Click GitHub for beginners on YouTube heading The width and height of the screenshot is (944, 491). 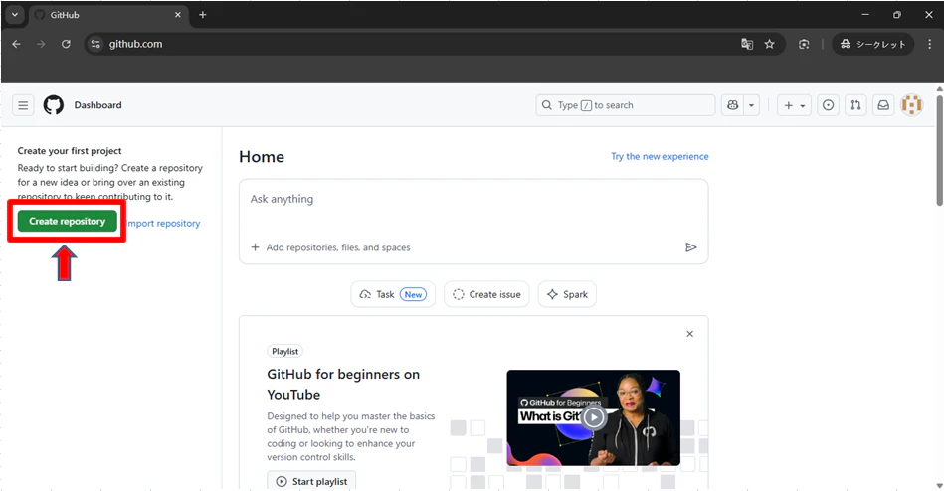[343, 385]
